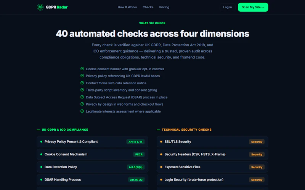The image size is (305, 190).
Task: Click check icon beside Data Subject Access Request
Action: point(82,97)
